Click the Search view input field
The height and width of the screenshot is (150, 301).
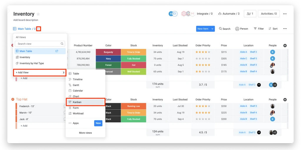40,44
